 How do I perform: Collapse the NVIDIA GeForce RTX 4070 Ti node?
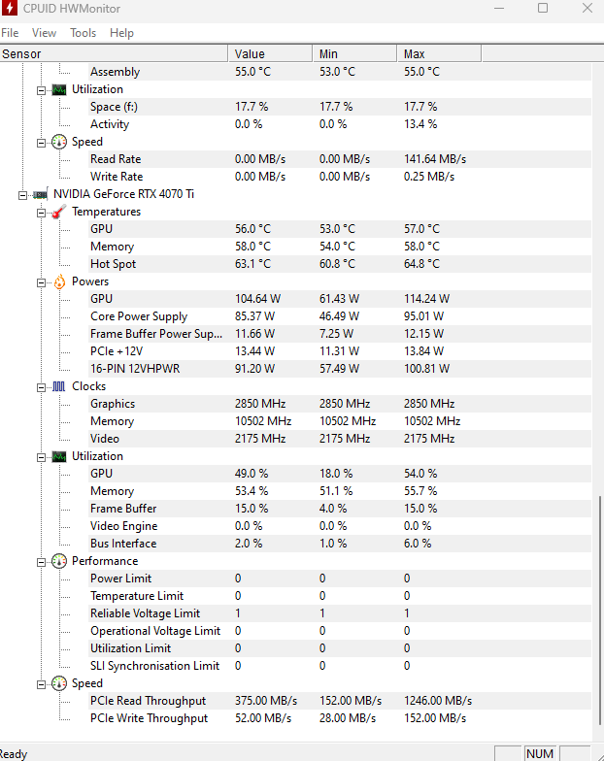pos(23,194)
